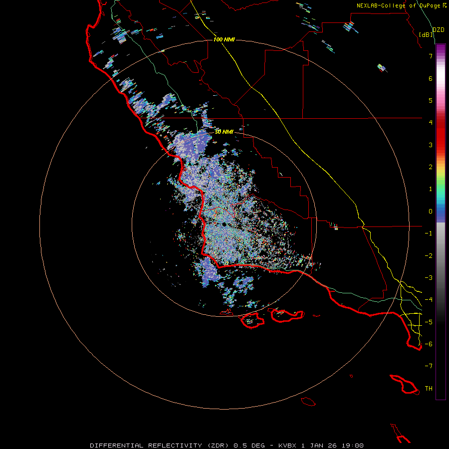Click the 50 NMI range ring label
The image size is (449, 449).
click(x=224, y=132)
